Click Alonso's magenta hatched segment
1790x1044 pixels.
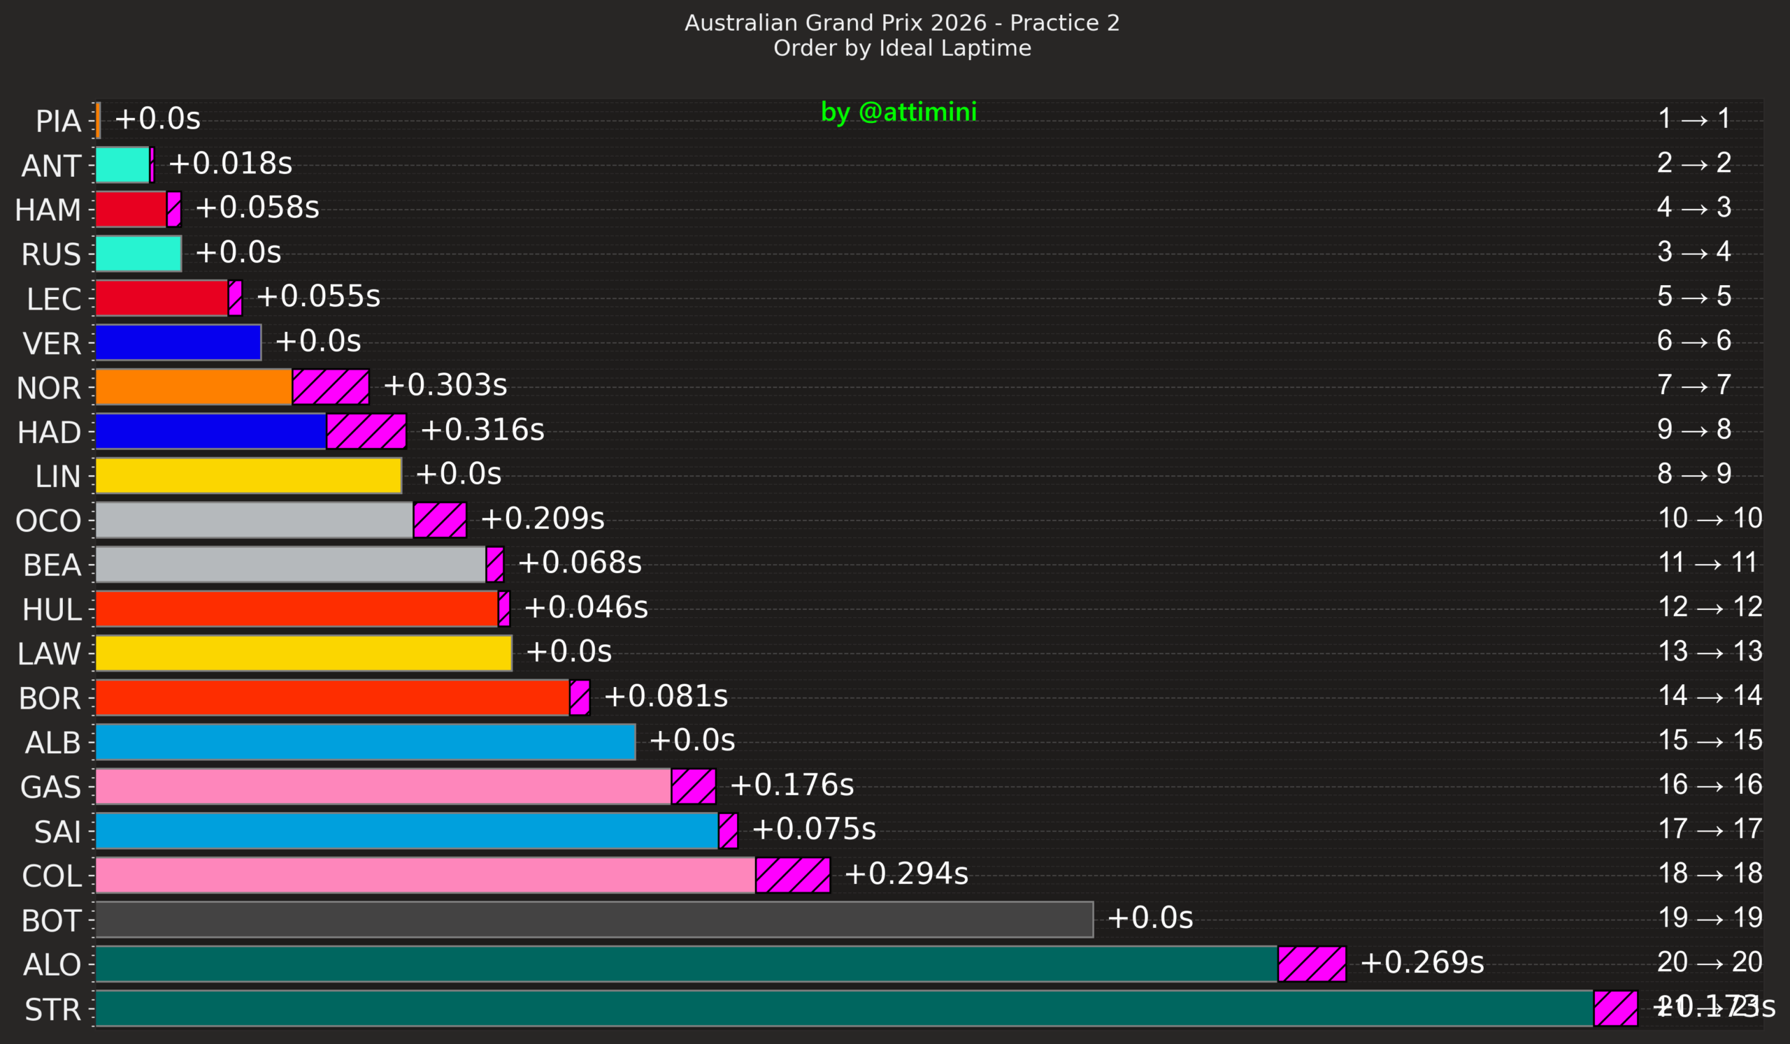point(1311,964)
